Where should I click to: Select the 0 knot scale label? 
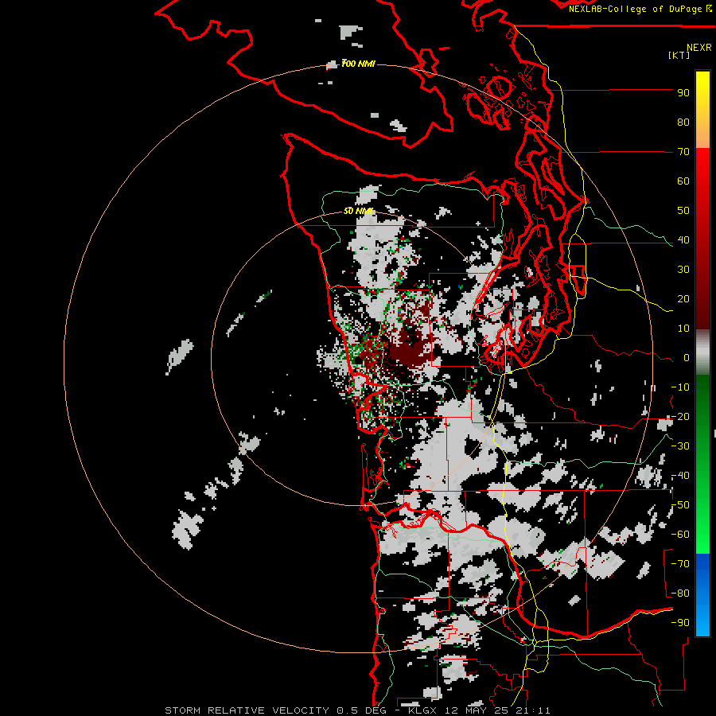687,358
